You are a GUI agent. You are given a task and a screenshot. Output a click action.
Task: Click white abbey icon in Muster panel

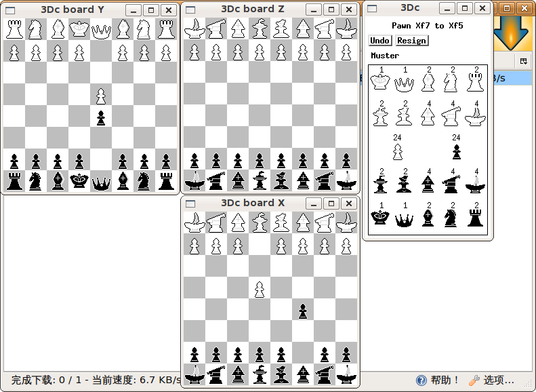[x=428, y=116]
